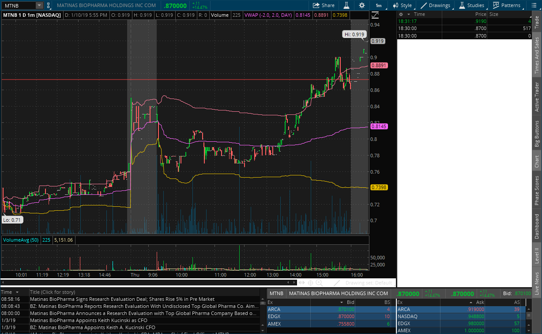Click the 0.7398 lower VWAP price bubble
542x334 pixels.
379,187
